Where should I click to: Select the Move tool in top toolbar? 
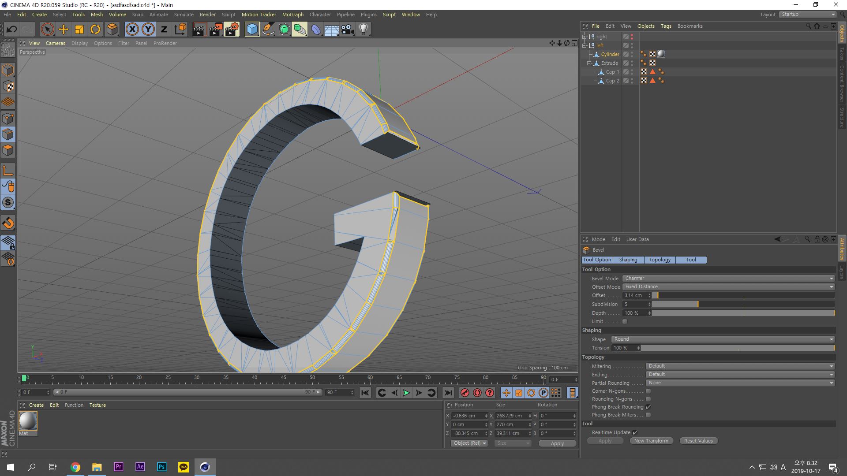point(63,30)
